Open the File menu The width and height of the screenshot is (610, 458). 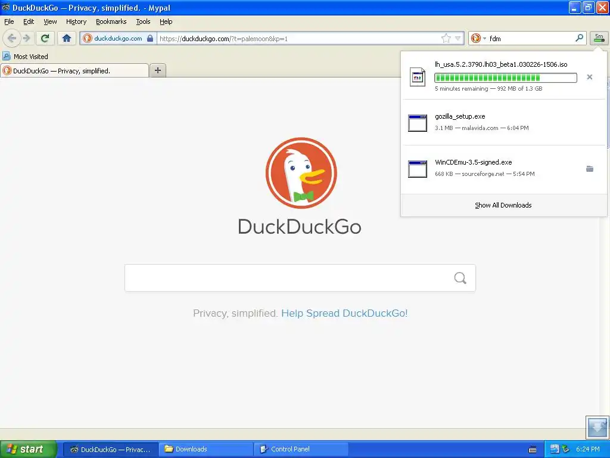[x=9, y=21]
